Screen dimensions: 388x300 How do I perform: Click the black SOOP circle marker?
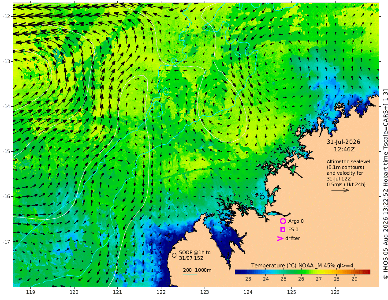click(x=174, y=255)
